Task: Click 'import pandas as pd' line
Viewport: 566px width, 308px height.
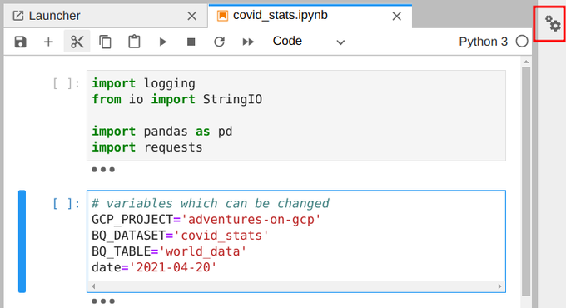Action: (161, 132)
